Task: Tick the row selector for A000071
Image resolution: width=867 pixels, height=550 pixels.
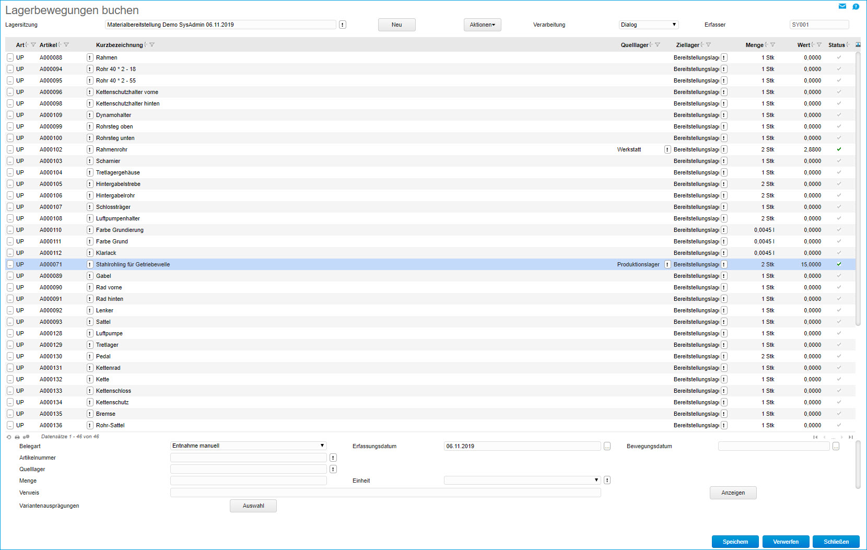Action: (x=10, y=265)
